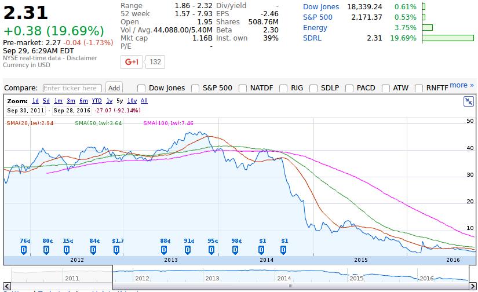Choose the 10y zoom option
Image resolution: width=478 pixels, height=292 pixels.
pos(132,101)
